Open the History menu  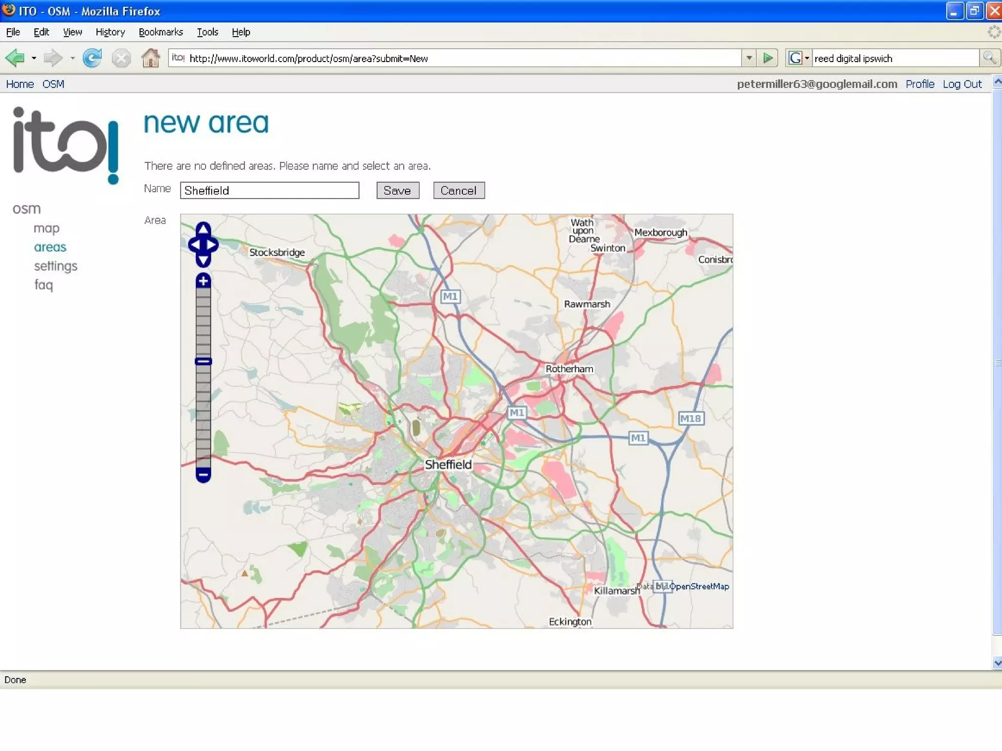tap(110, 32)
